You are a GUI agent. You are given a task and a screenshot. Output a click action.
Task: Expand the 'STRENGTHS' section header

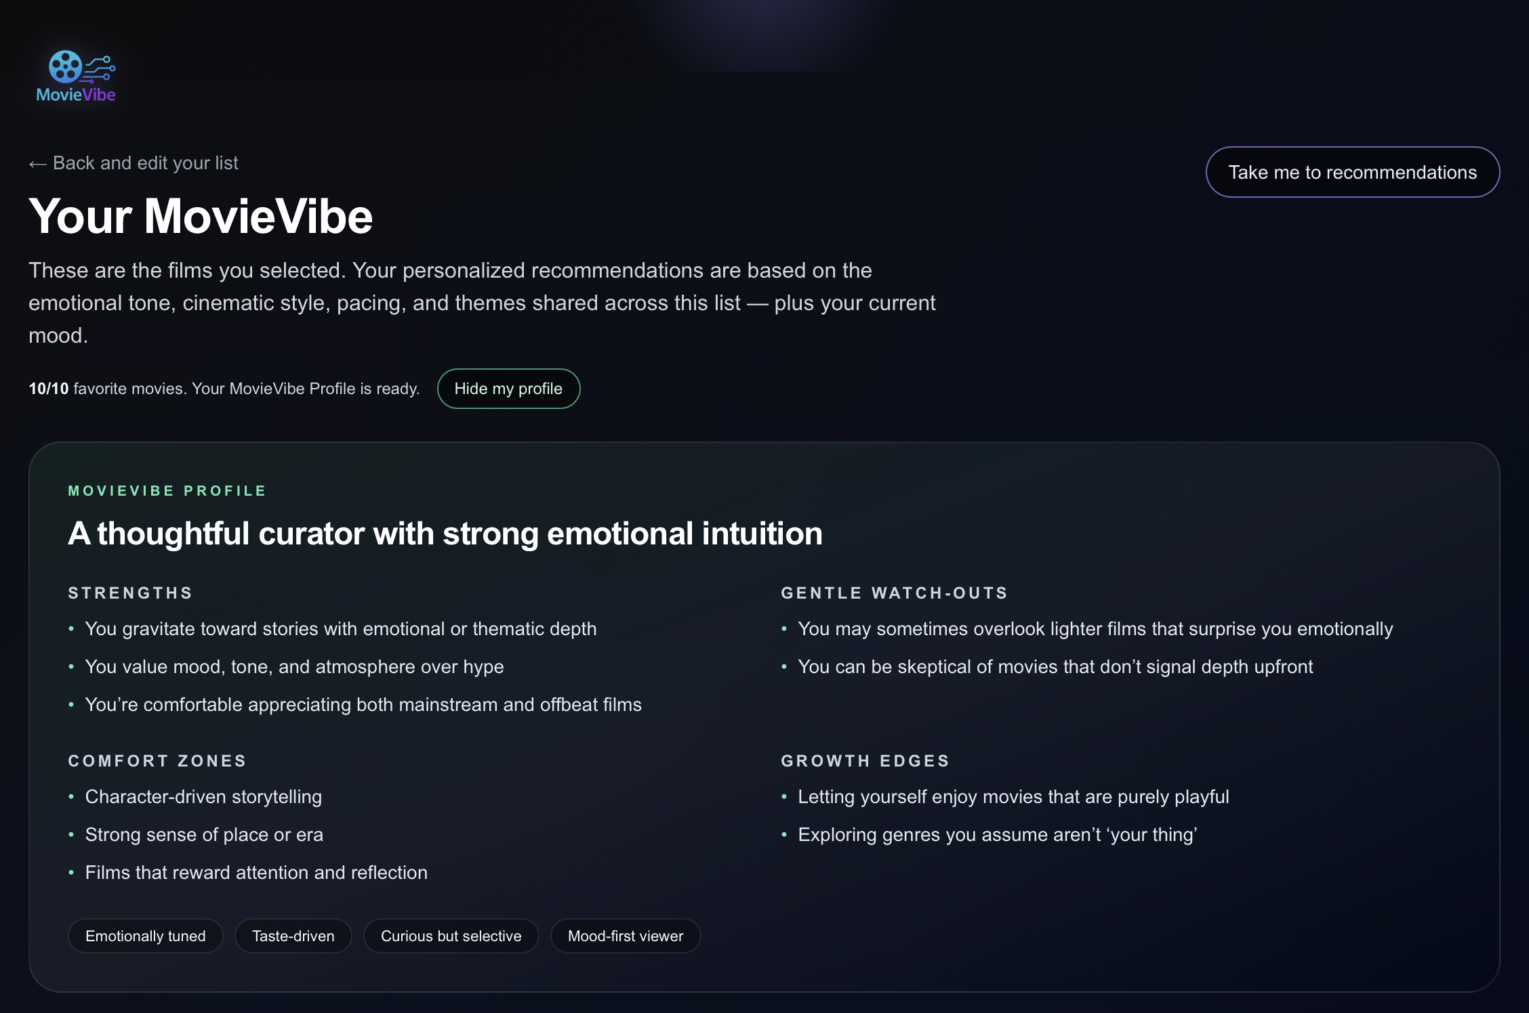click(129, 592)
